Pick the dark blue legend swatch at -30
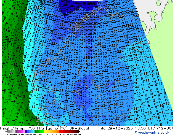175x135 pixels. coord(26,132)
